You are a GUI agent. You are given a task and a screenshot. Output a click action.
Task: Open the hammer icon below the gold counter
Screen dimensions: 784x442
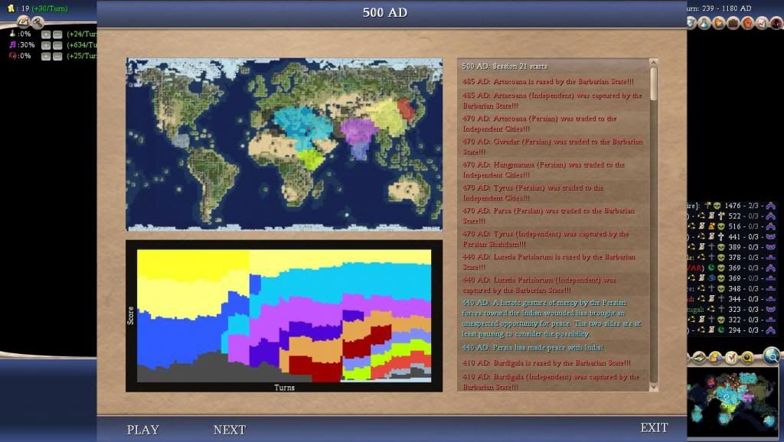pyautogui.click(x=38, y=22)
